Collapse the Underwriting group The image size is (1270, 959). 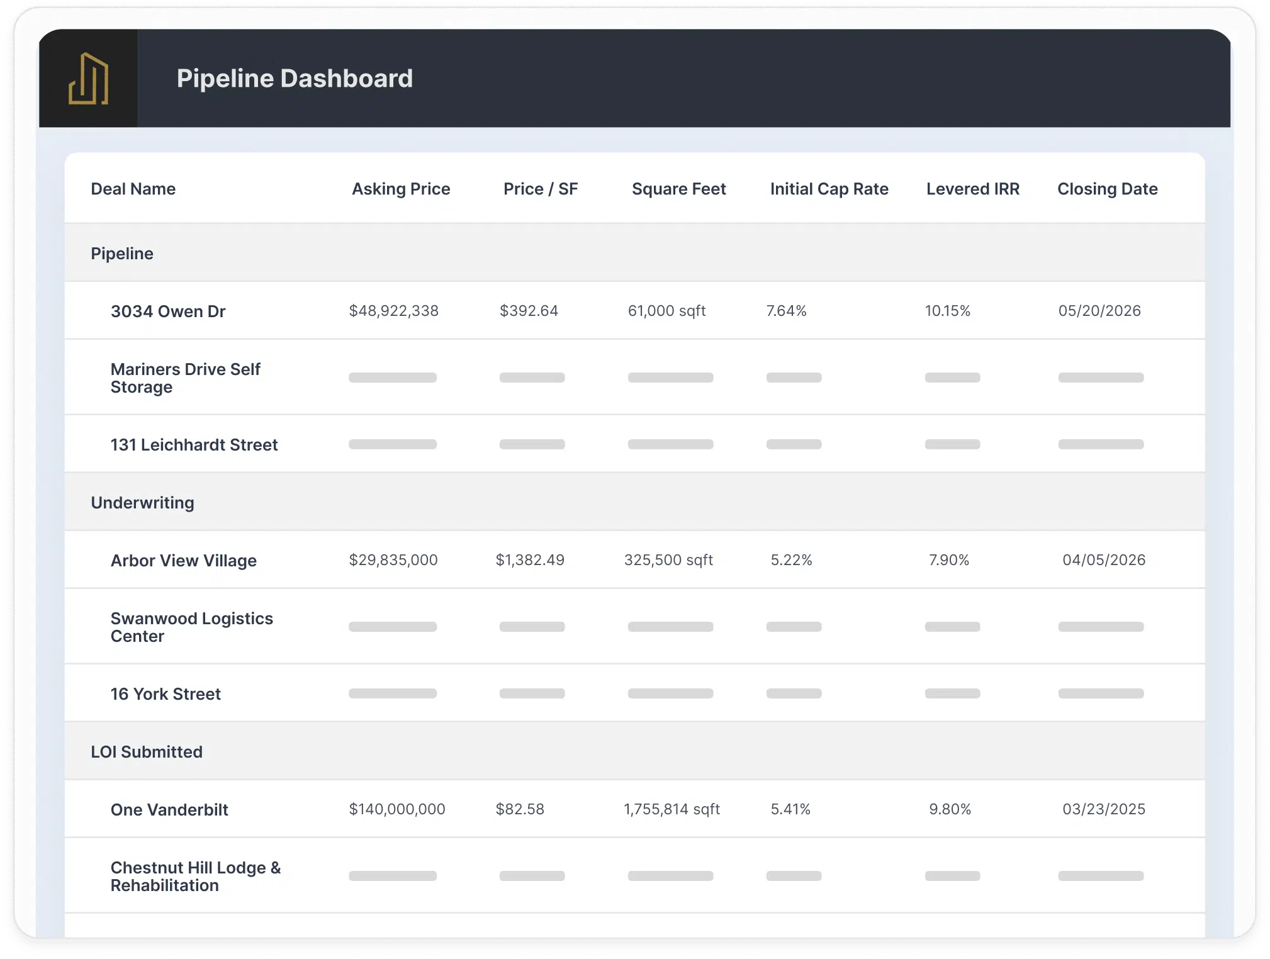[143, 502]
